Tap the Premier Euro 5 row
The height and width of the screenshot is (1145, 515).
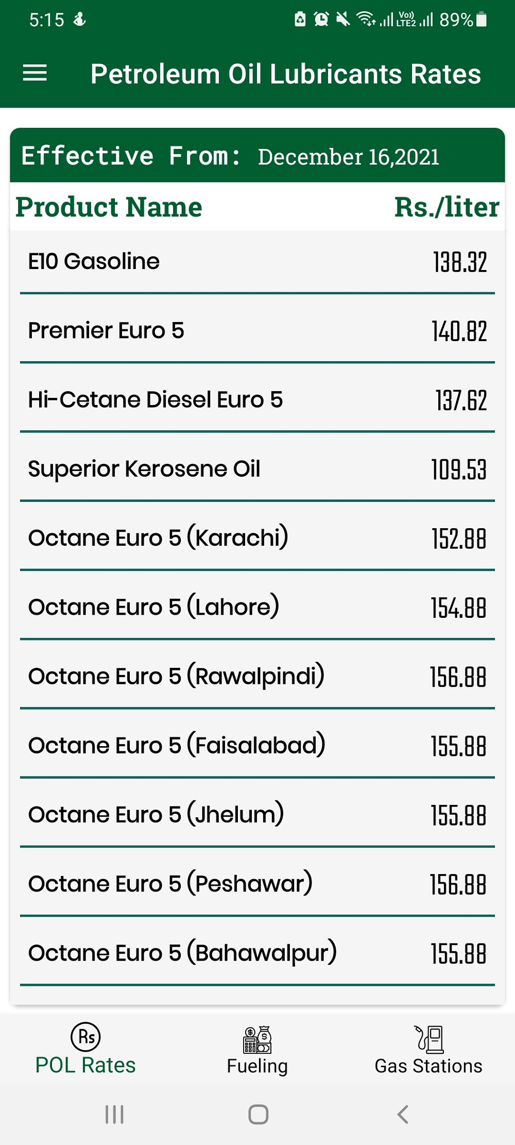(257, 331)
